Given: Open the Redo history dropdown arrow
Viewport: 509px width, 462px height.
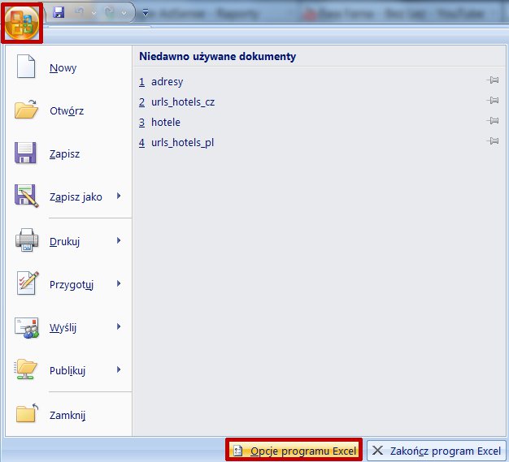Looking at the screenshot, I should [x=124, y=13].
